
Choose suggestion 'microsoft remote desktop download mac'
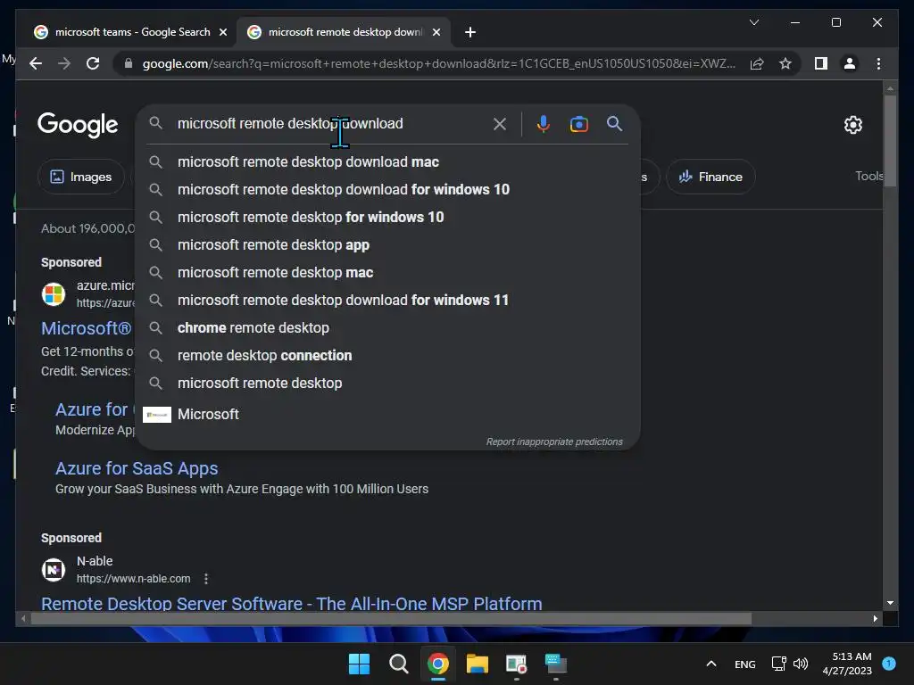tap(387, 162)
